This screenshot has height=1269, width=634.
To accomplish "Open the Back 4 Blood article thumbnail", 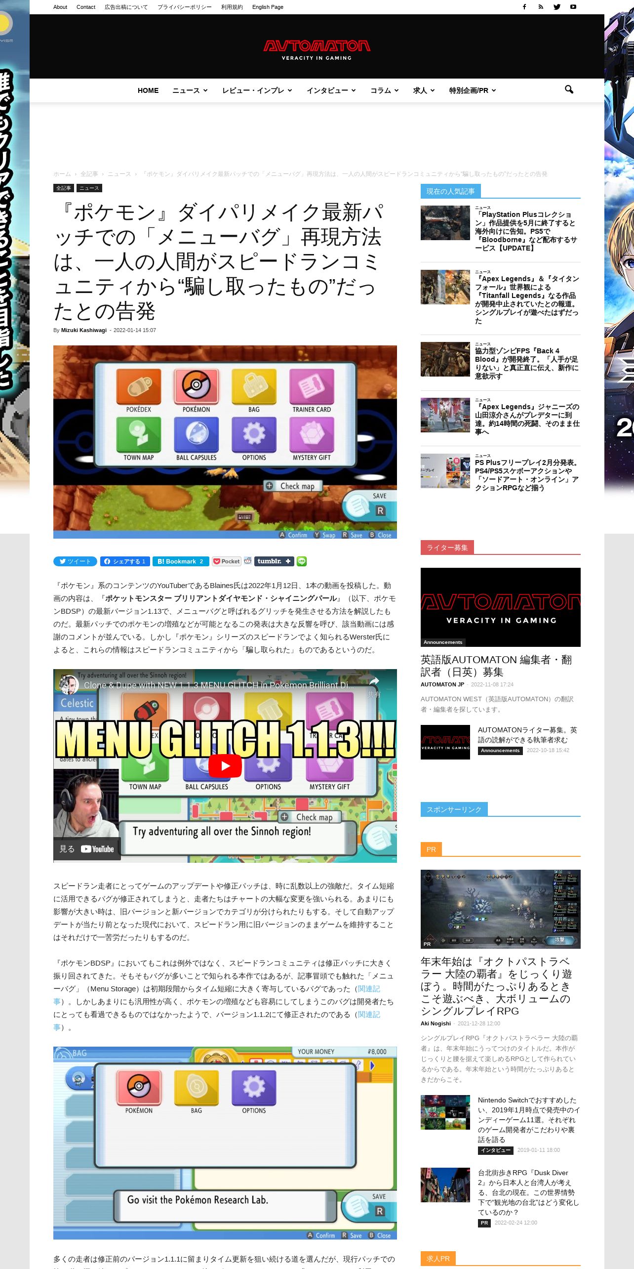I will (445, 359).
